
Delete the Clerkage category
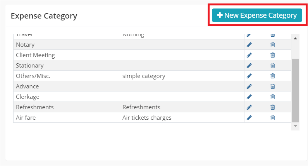pyautogui.click(x=272, y=97)
